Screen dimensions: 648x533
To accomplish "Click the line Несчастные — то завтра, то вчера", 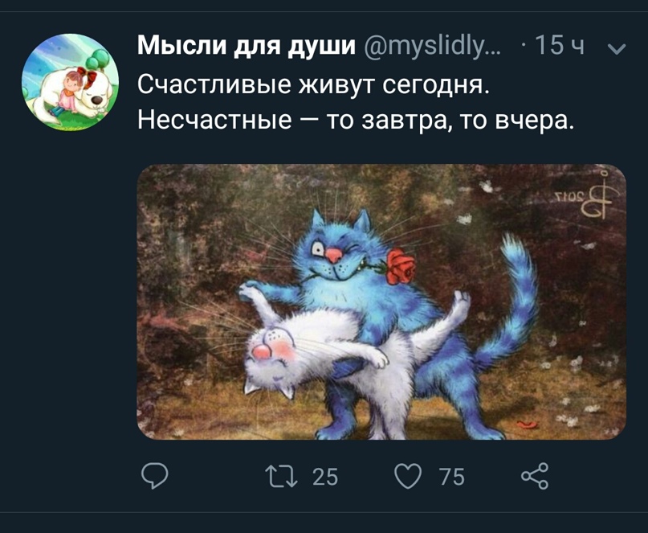I will tap(356, 121).
